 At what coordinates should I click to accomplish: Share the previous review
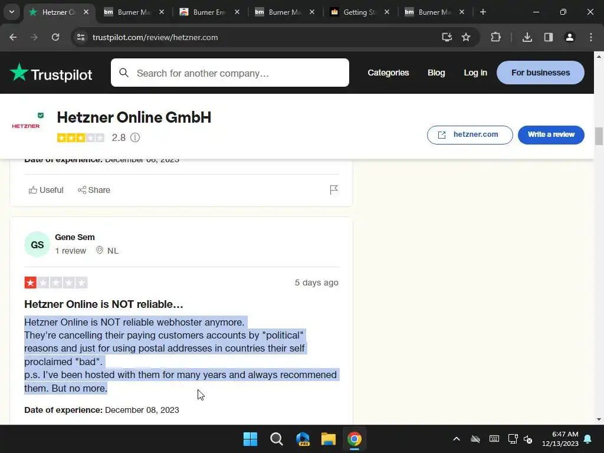(x=94, y=190)
